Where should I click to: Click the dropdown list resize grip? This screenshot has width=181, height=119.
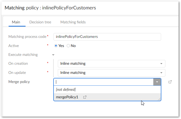point(159,99)
